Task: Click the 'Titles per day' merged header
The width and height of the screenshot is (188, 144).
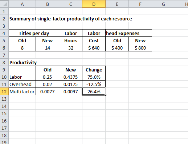Action: coord(34,33)
